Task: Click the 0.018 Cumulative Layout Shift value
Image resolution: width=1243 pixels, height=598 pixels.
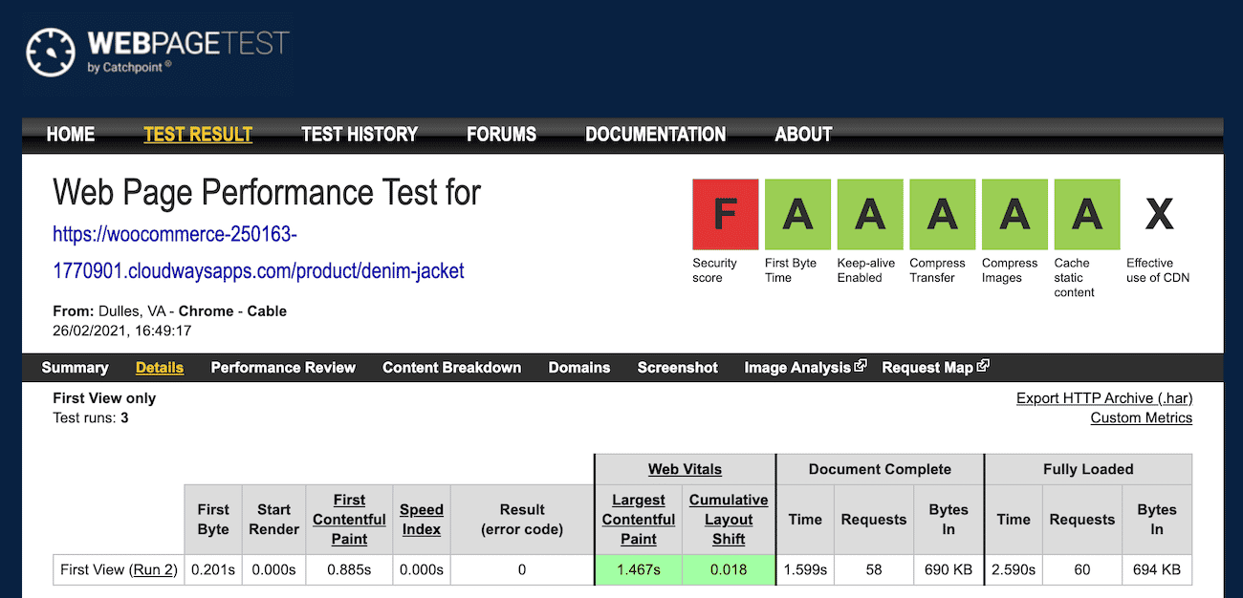Action: (729, 570)
